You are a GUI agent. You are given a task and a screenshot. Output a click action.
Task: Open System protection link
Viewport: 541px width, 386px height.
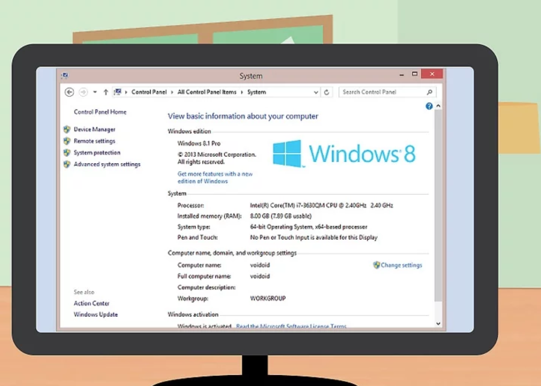tap(97, 153)
